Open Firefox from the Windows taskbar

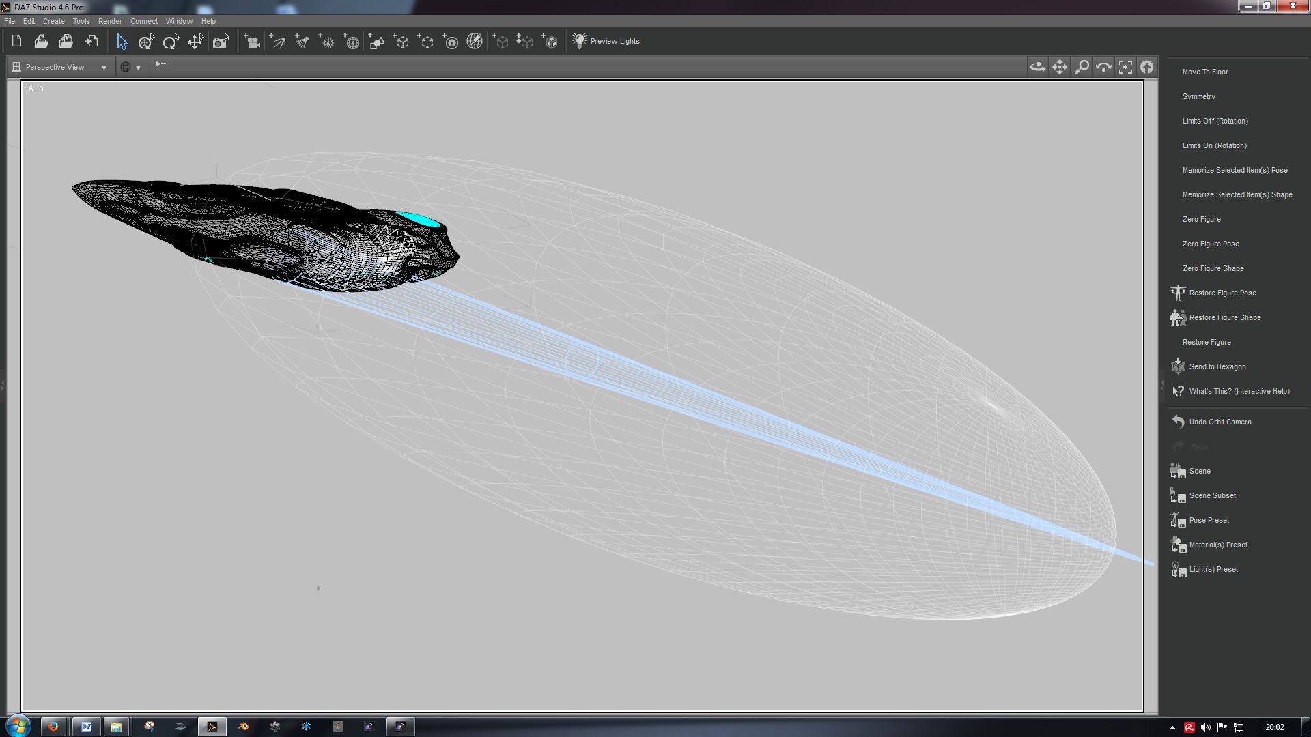coord(53,727)
